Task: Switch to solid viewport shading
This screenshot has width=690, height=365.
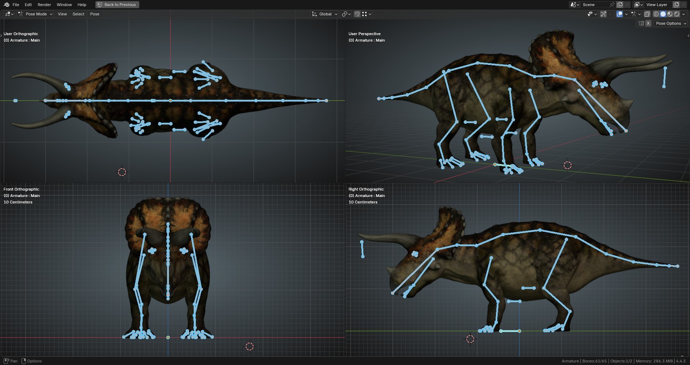Action: 663,14
